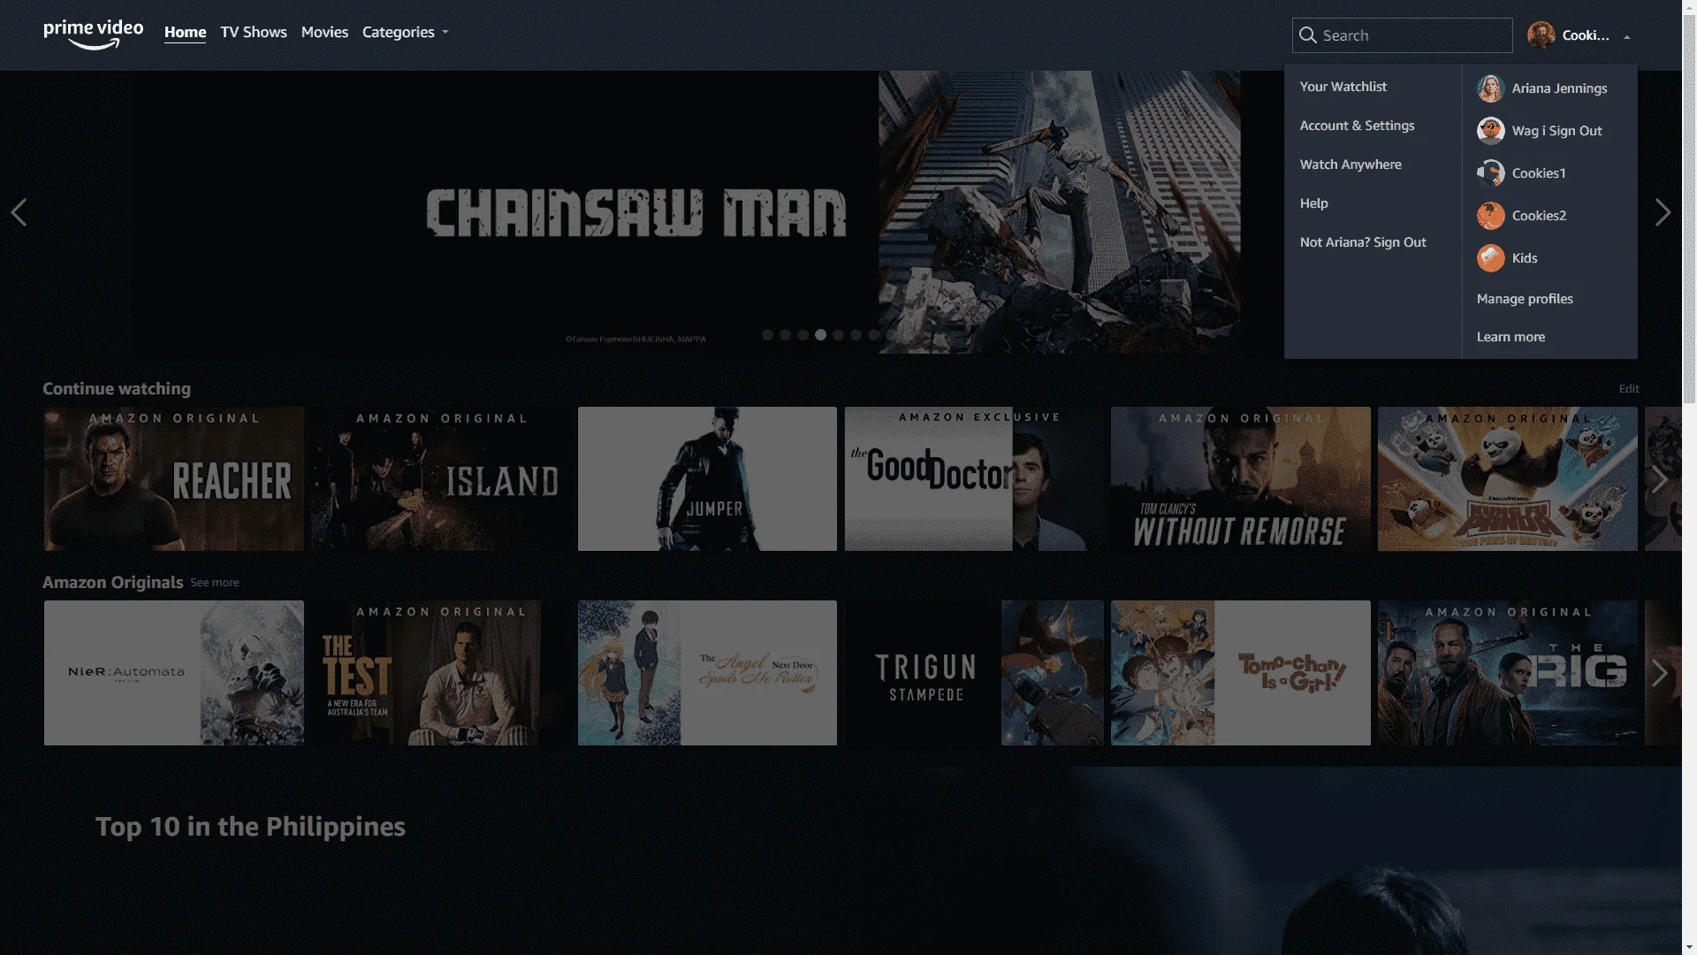Choose the Cookies1 profile avatar
The image size is (1697, 955).
pos(1490,173)
